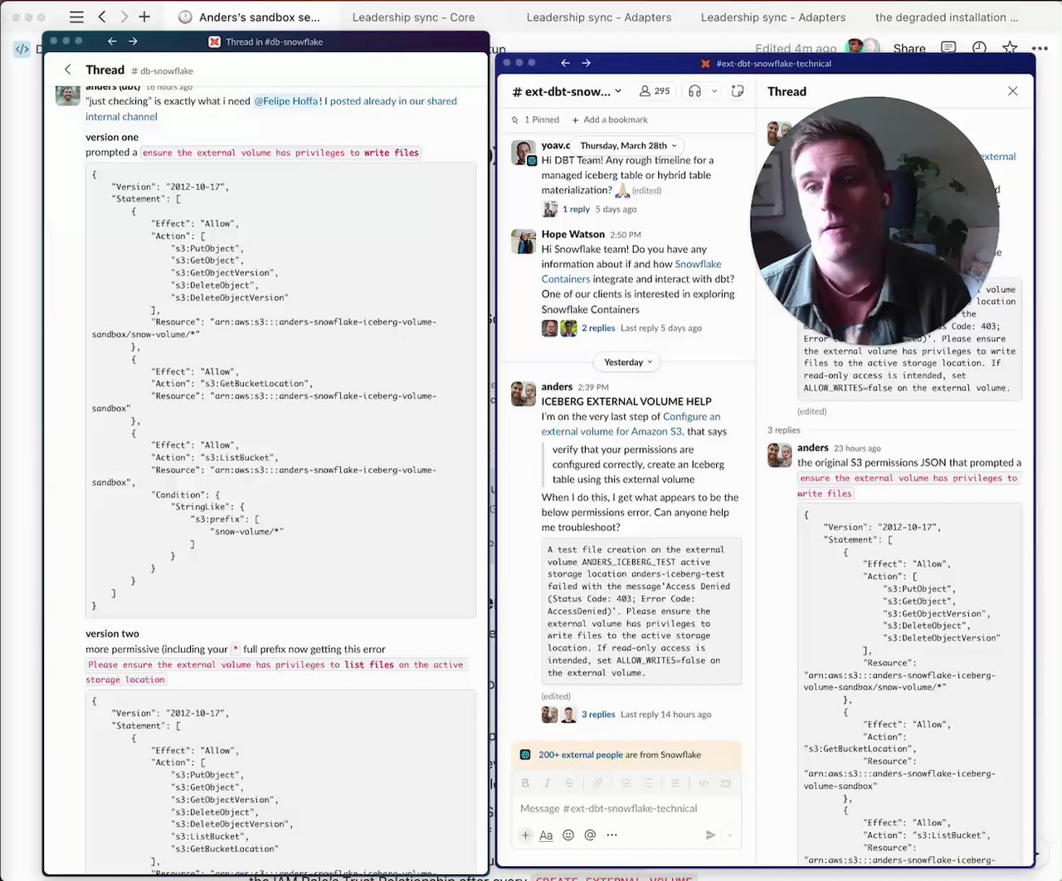This screenshot has width=1062, height=881.
Task: Open emoji picker in composer
Action: pyautogui.click(x=568, y=835)
